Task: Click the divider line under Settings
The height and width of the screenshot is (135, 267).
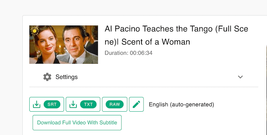Action: [144, 87]
